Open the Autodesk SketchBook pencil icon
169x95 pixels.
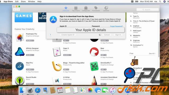94,80
